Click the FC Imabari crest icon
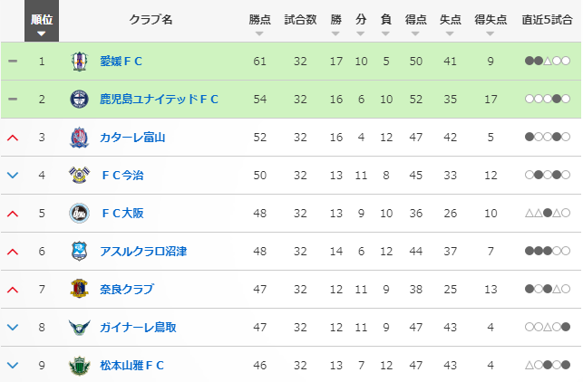The width and height of the screenshot is (583, 382). click(79, 176)
